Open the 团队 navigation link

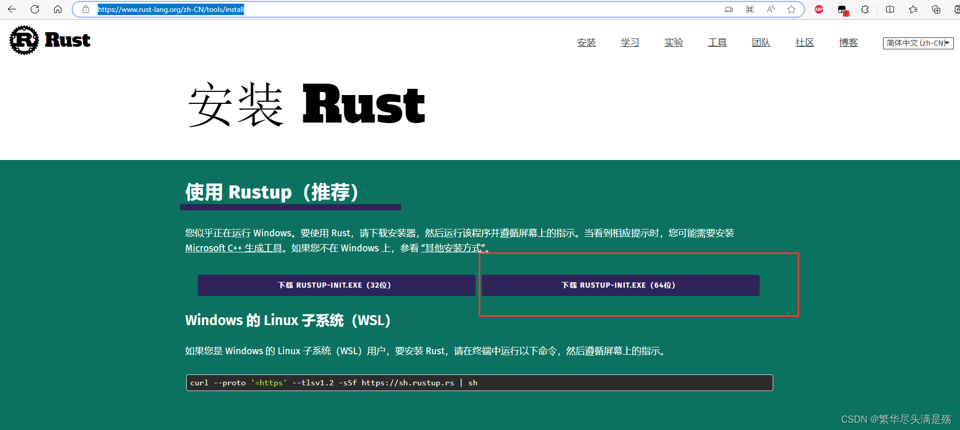coord(761,43)
